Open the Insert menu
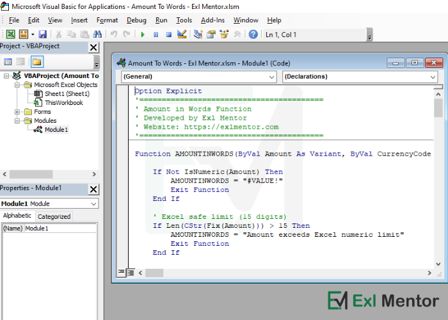The height and width of the screenshot is (320, 448). pos(79,20)
